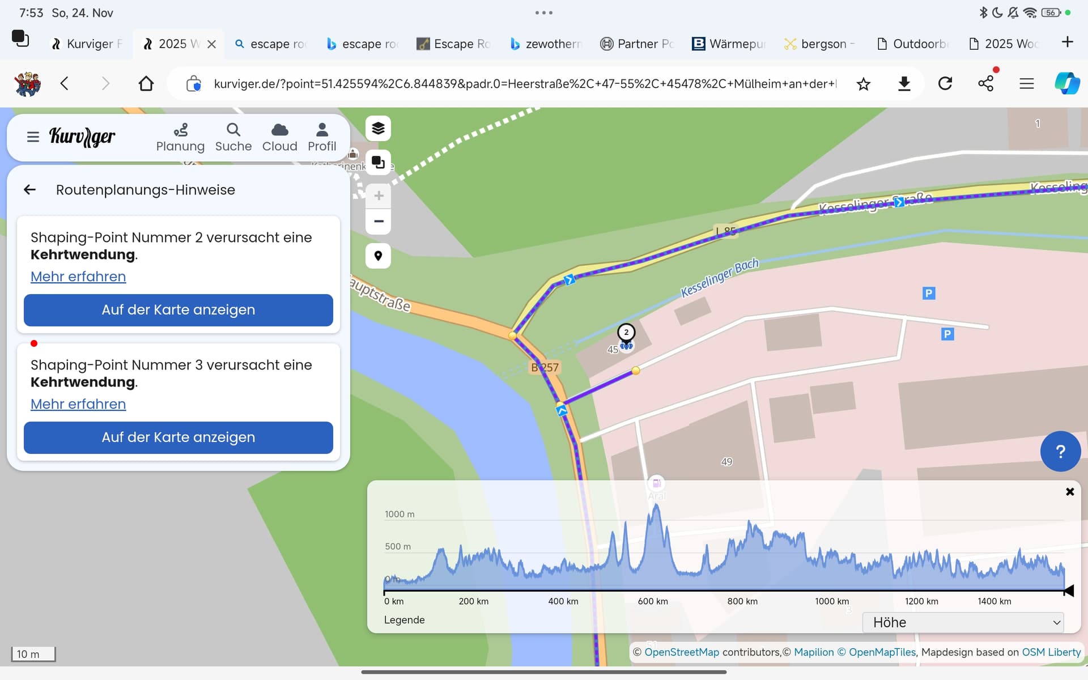Open OpenStreetMap attribution link
1088x680 pixels.
point(682,652)
